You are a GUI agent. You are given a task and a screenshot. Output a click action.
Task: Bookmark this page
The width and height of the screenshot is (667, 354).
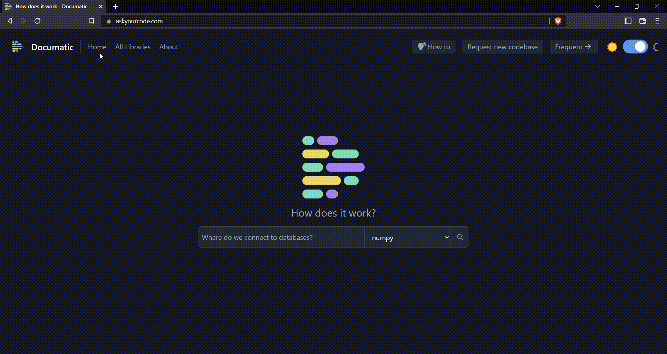[92, 21]
